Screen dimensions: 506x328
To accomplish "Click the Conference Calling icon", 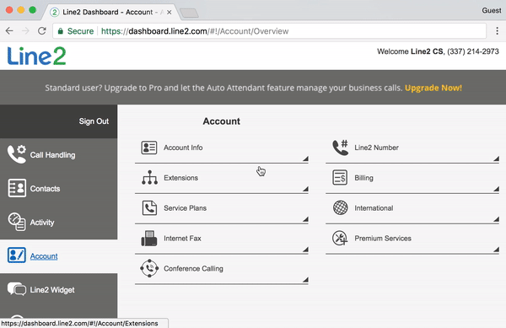I will pos(149,268).
